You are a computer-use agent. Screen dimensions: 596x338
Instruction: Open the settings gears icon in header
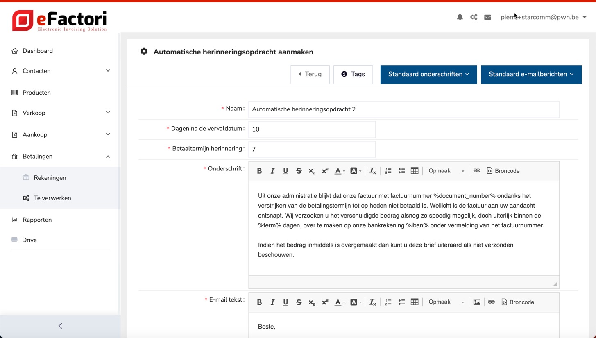click(x=474, y=17)
